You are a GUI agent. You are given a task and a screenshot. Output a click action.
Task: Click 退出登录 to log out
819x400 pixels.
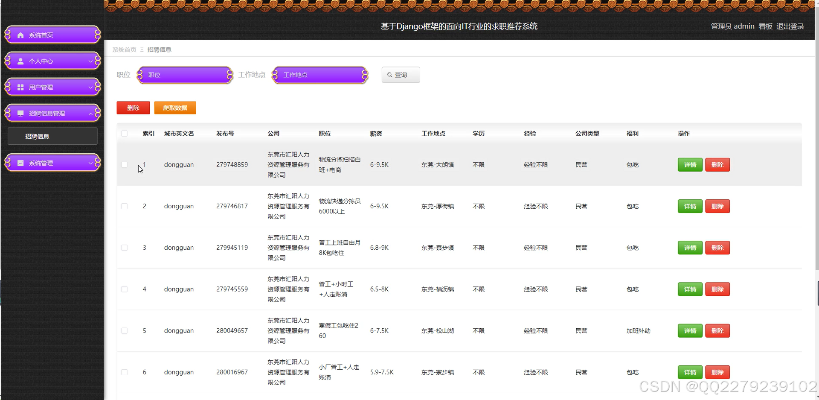pyautogui.click(x=790, y=26)
